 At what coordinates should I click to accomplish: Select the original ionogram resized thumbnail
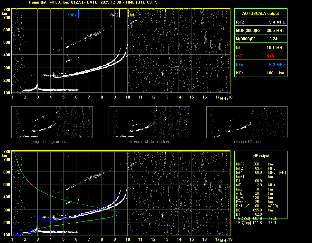point(52,122)
